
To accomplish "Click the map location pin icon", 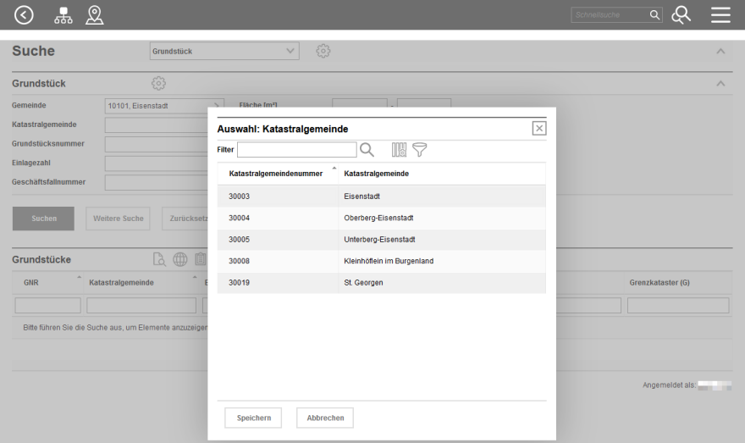I will coord(95,14).
